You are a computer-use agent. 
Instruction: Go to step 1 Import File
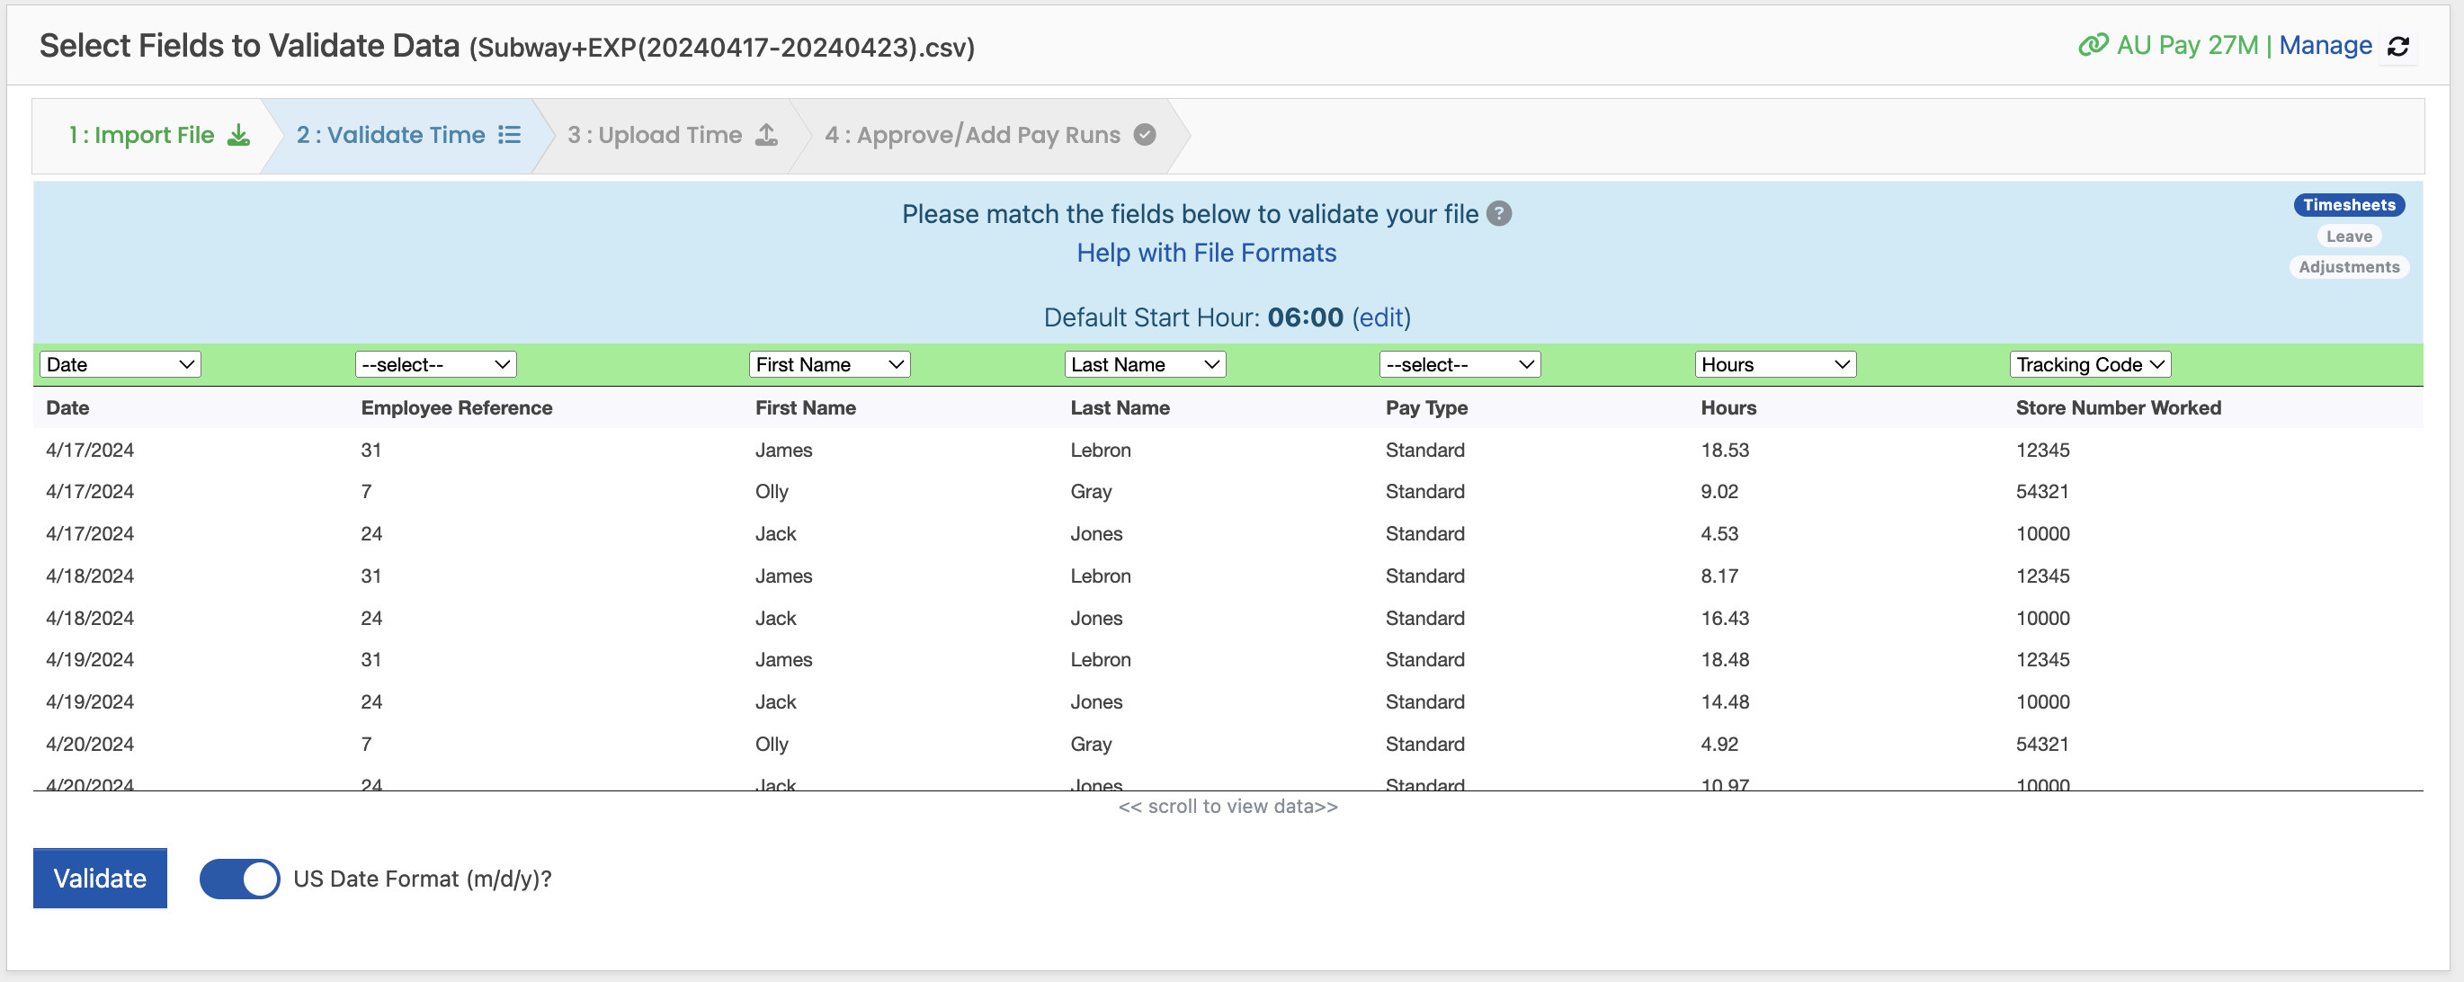tap(141, 136)
